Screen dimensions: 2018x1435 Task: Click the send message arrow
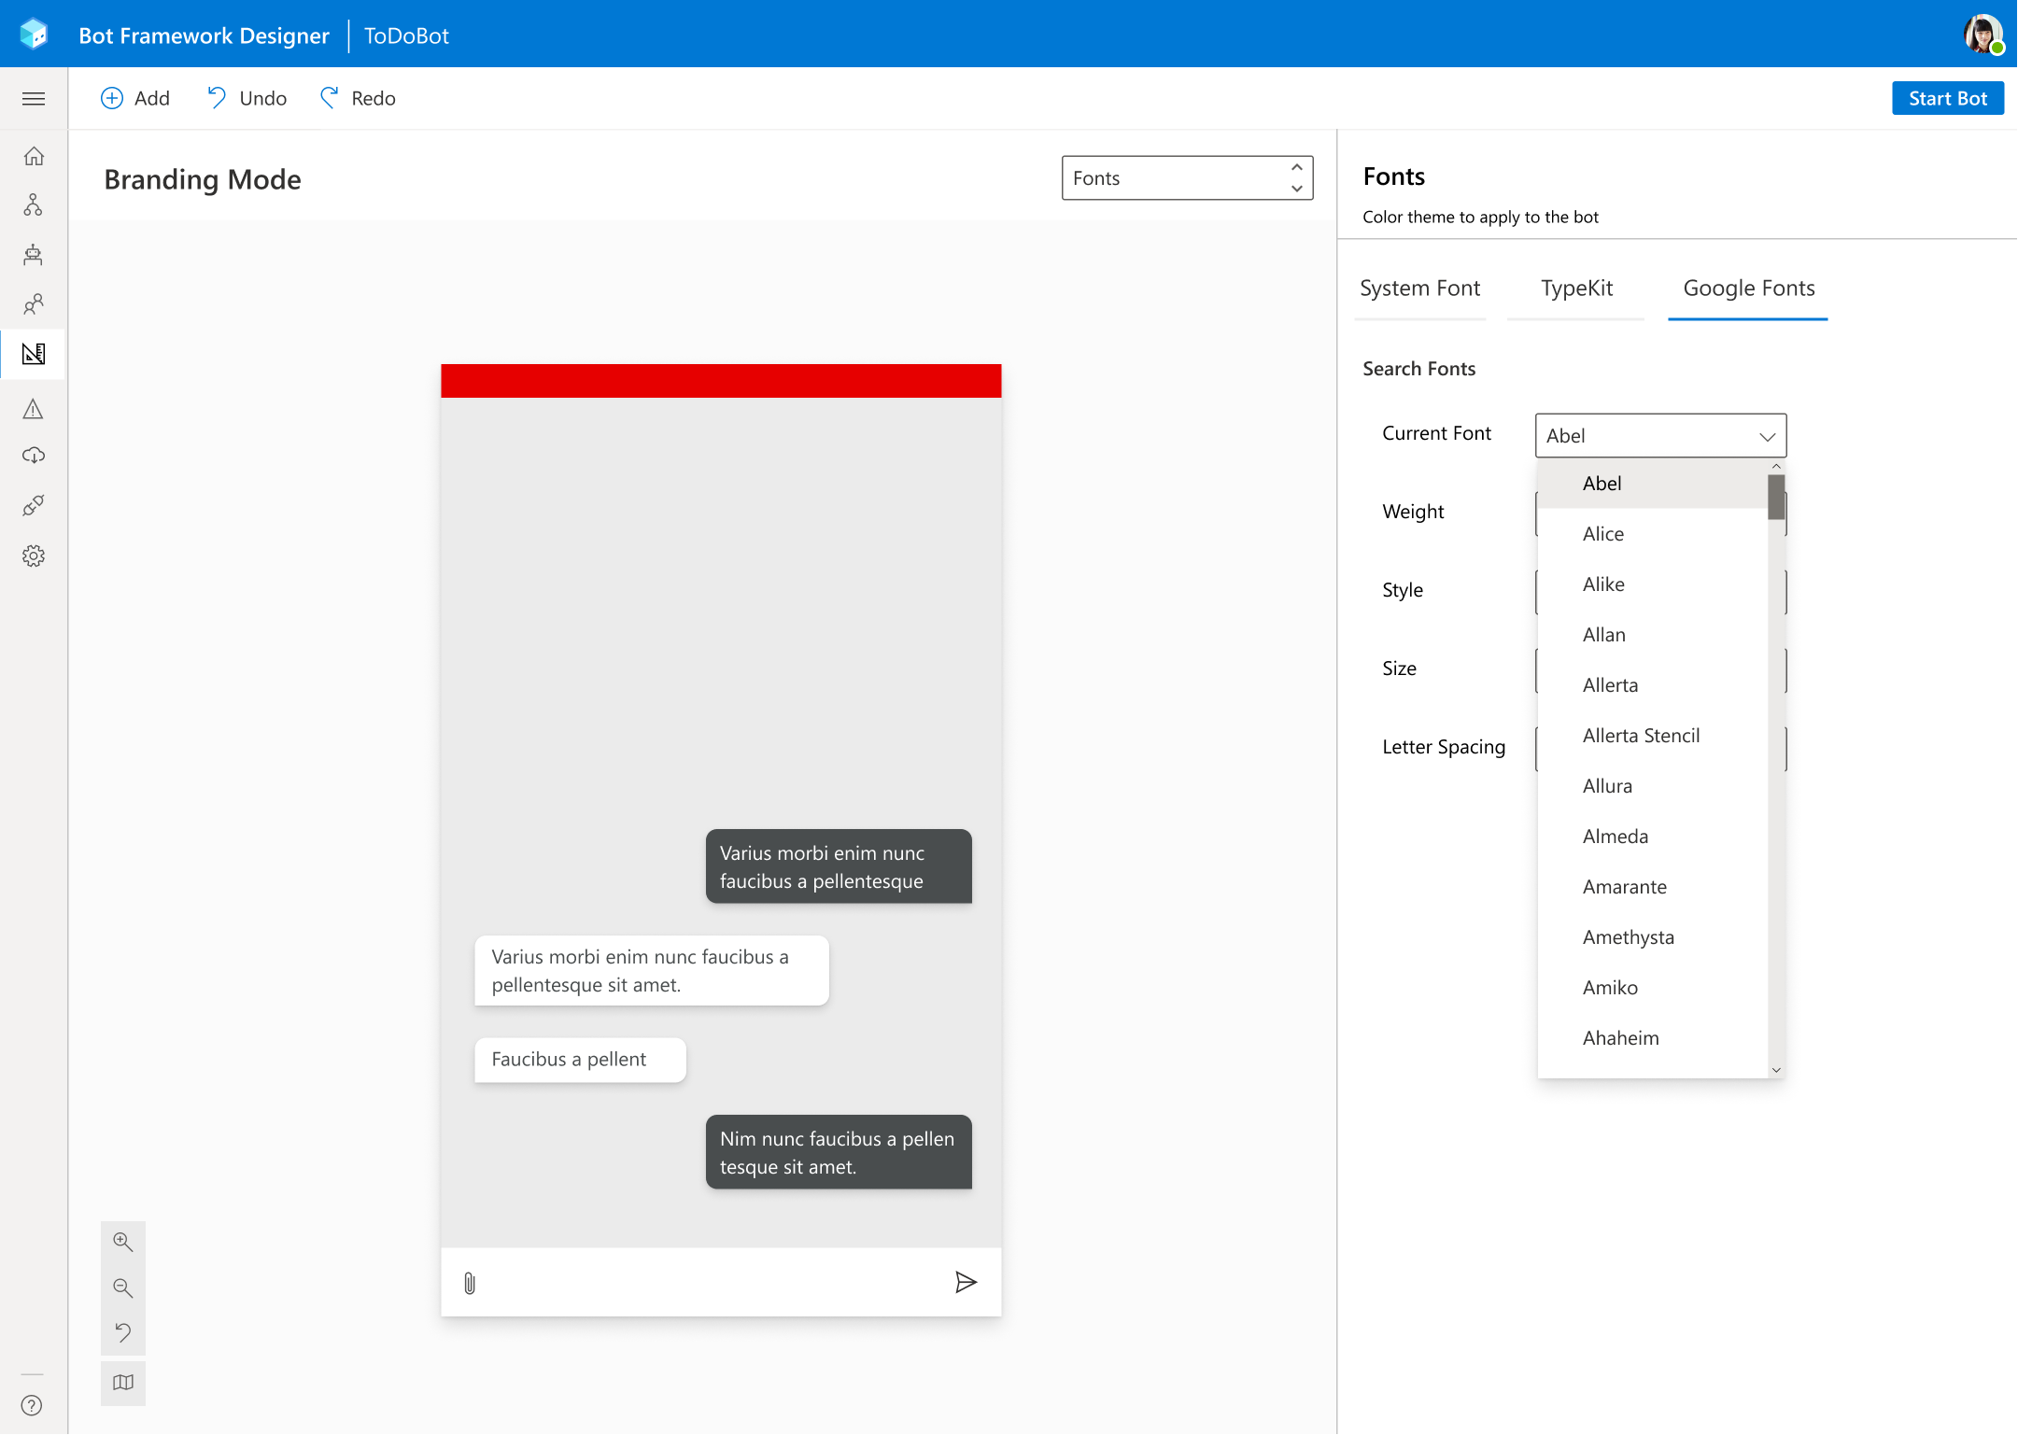(966, 1282)
